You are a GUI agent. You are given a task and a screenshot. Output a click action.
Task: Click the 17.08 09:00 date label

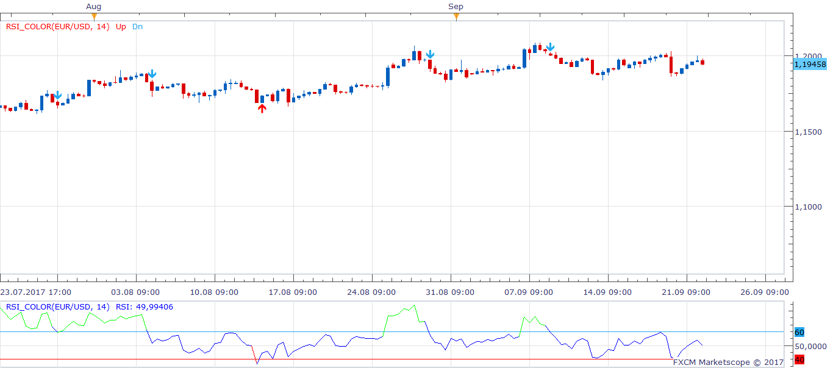293,292
